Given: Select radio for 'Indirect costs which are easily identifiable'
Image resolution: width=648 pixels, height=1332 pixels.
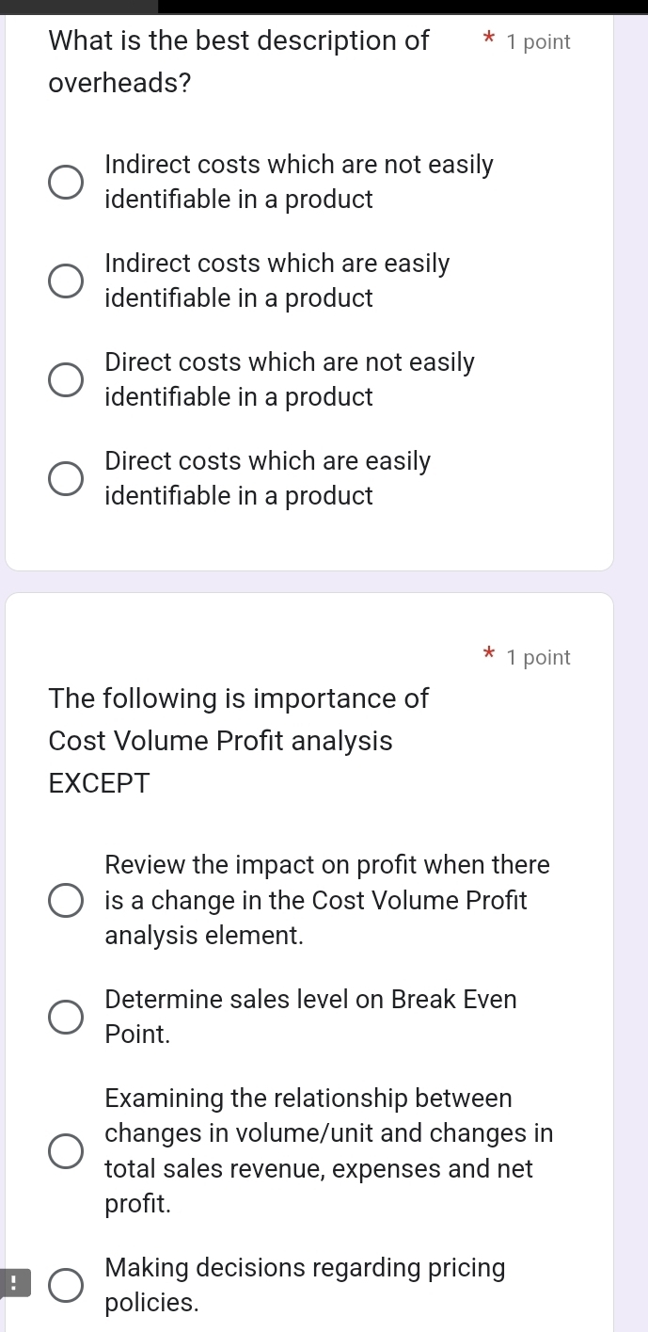Looking at the screenshot, I should click(x=65, y=281).
